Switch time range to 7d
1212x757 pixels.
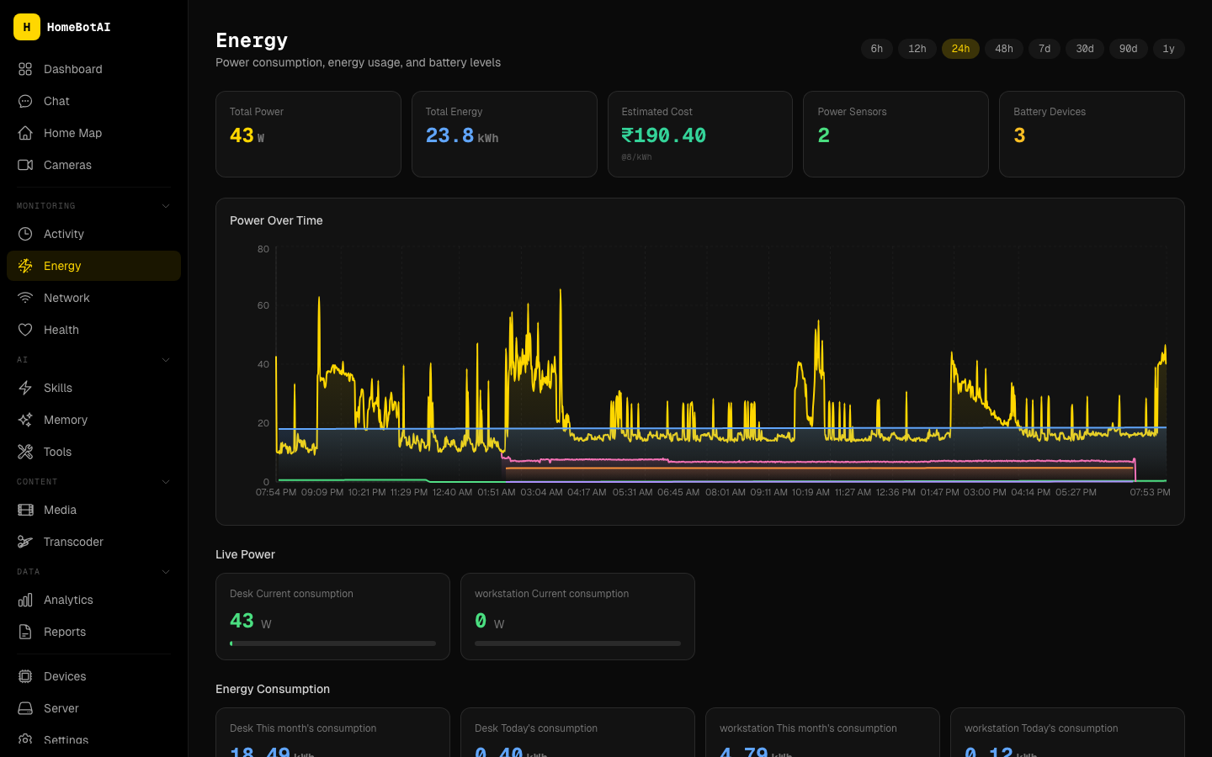1044,49
